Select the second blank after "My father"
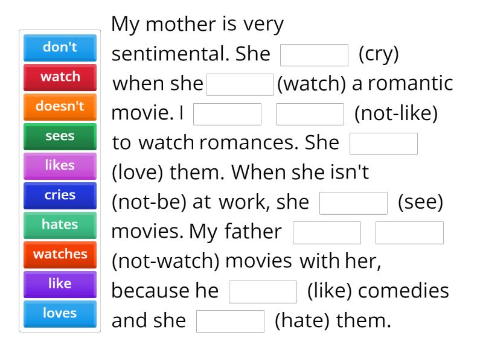 (409, 232)
